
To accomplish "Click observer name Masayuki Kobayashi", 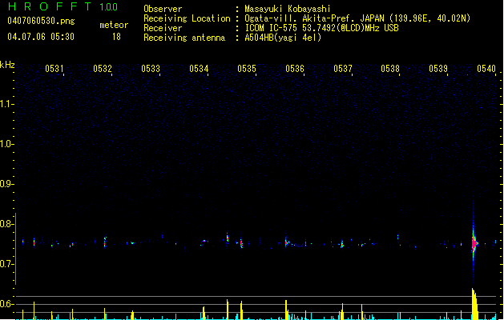I will pyautogui.click(x=288, y=9).
